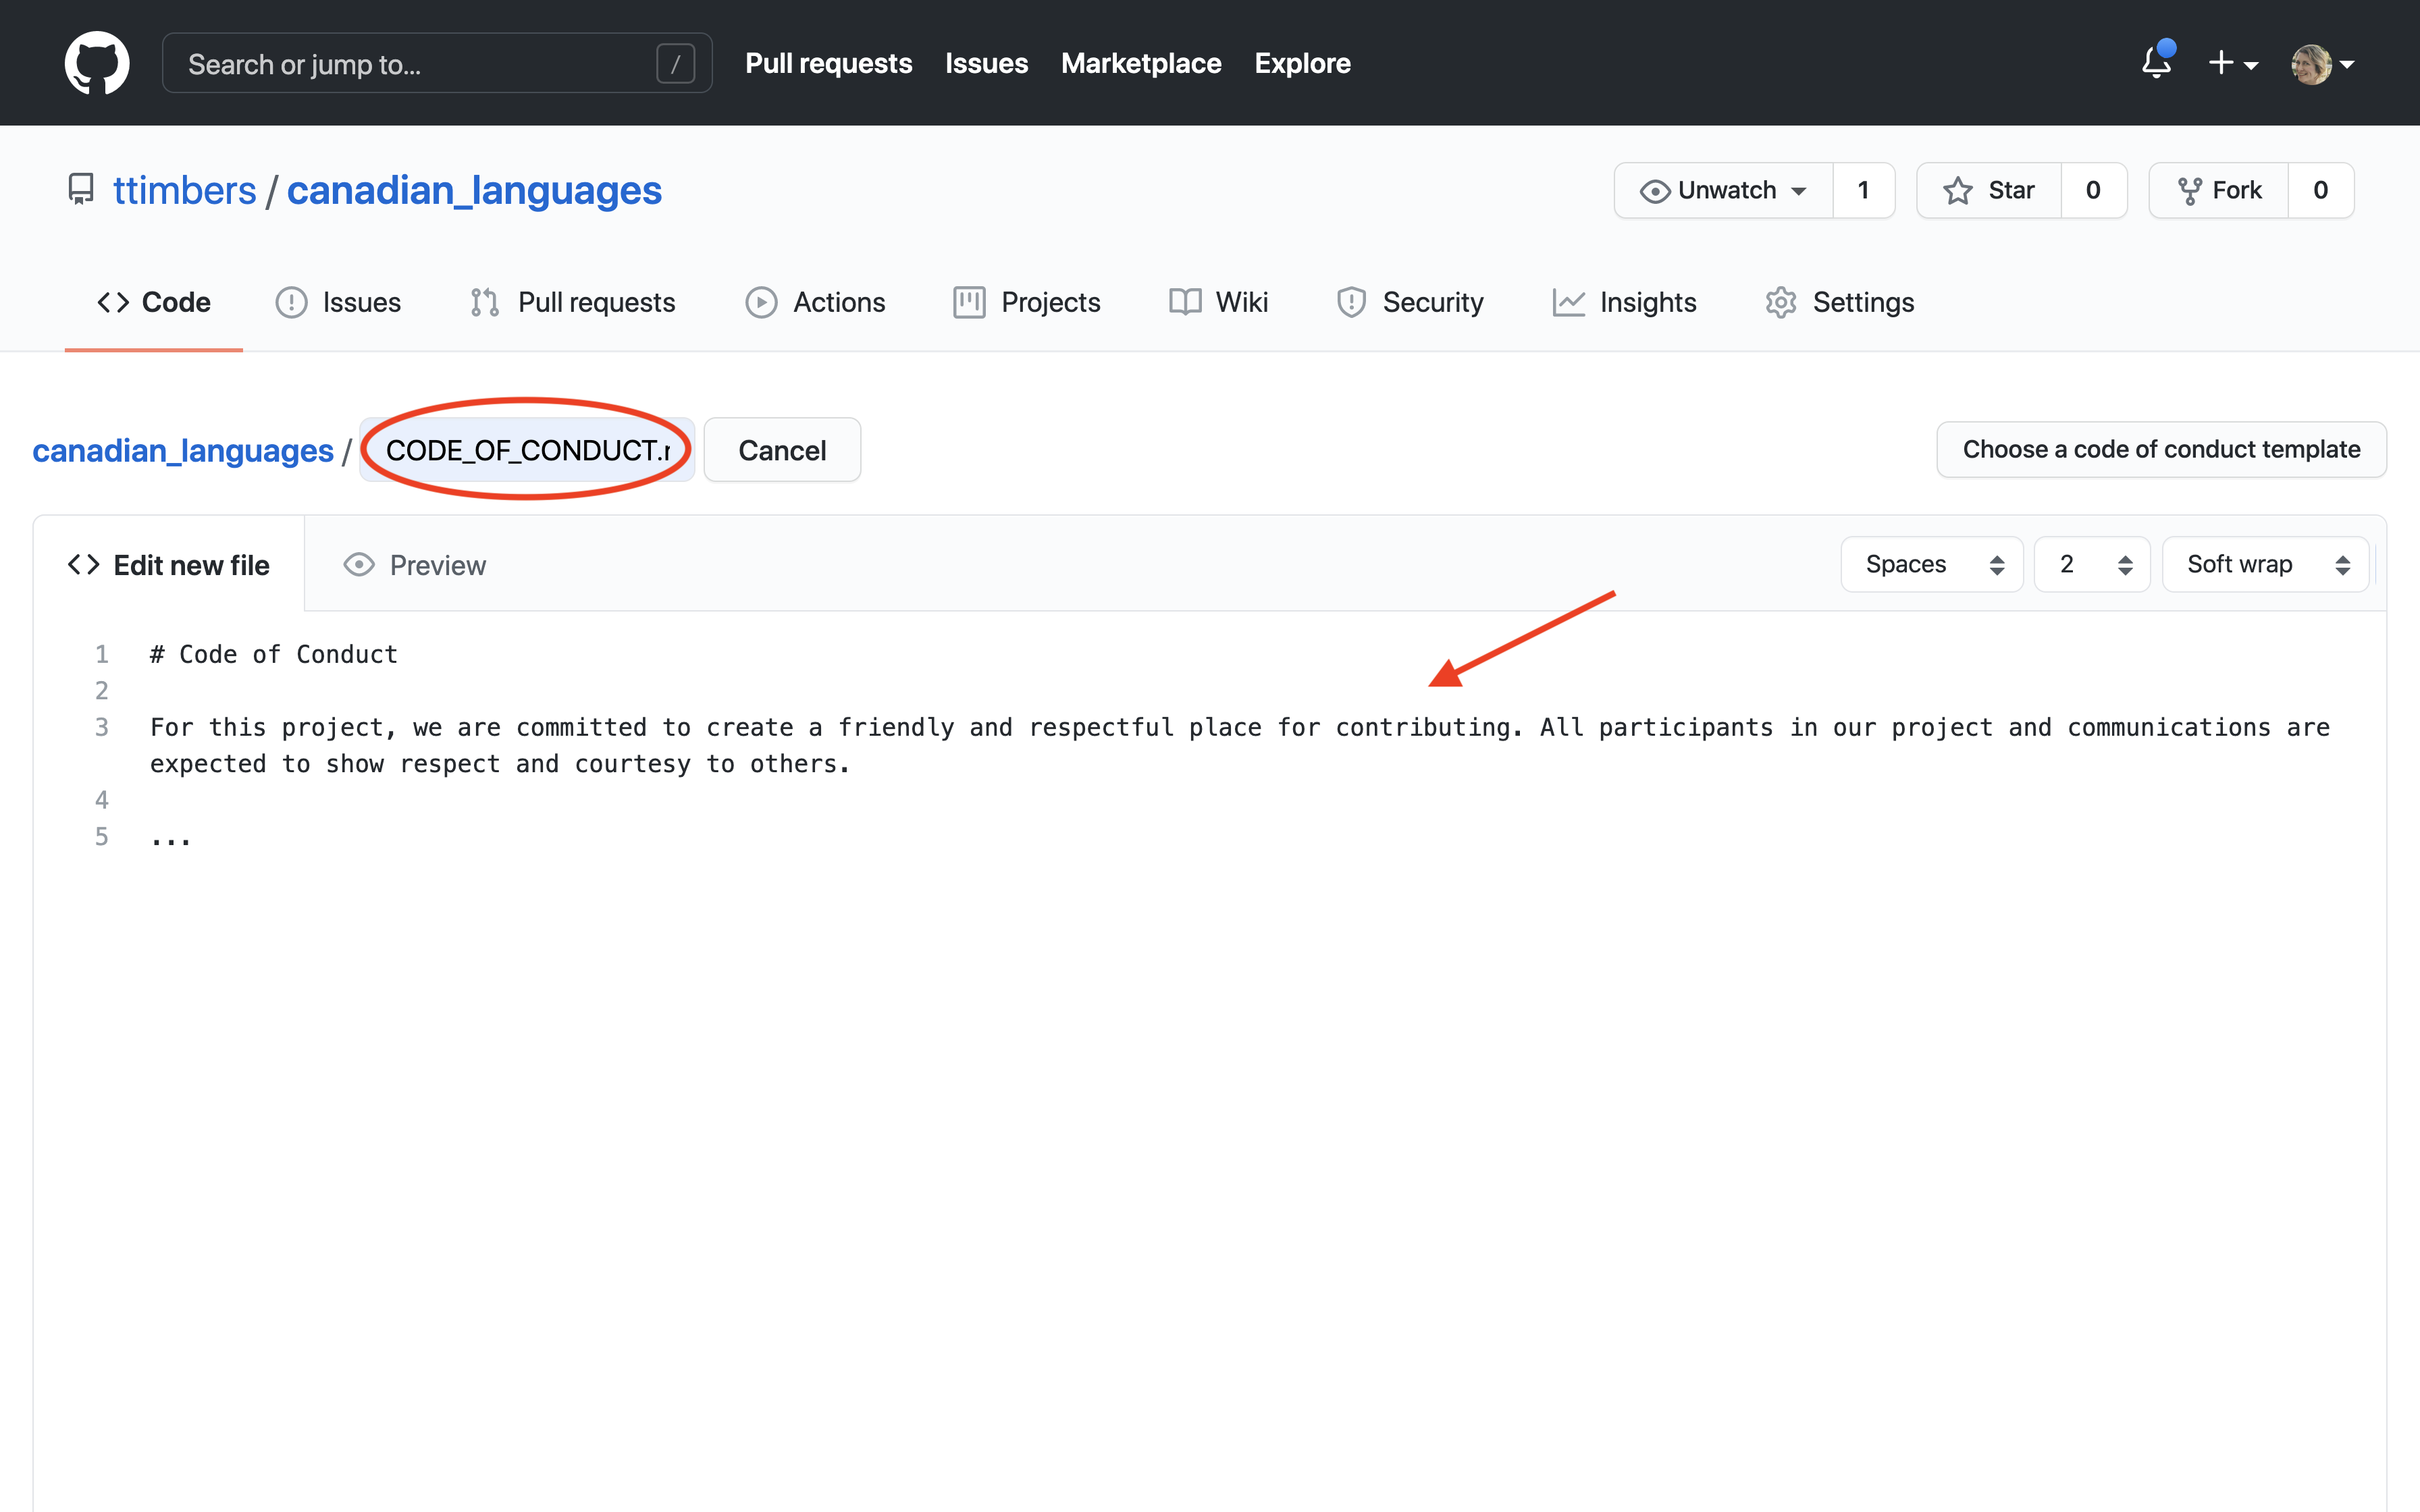Open the Wiki tab
Viewport: 2420px width, 1512px height.
1218,302
